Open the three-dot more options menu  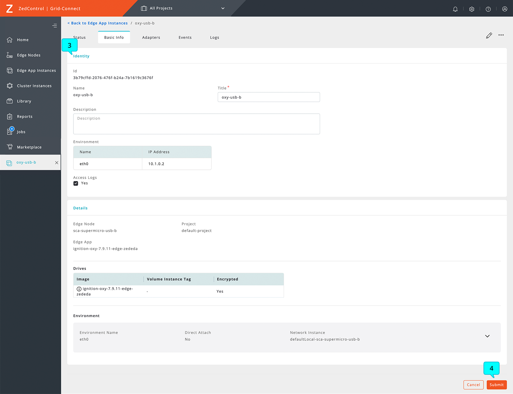[501, 35]
